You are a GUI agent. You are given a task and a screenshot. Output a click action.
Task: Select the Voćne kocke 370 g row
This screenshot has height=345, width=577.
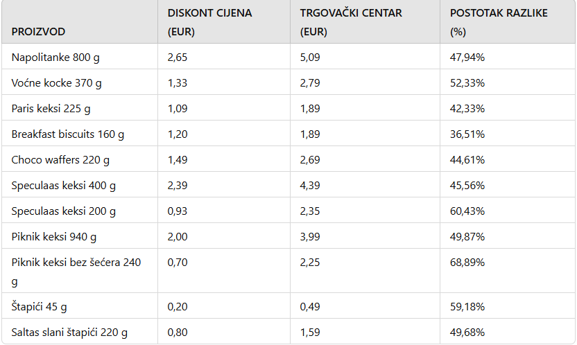tap(288, 82)
